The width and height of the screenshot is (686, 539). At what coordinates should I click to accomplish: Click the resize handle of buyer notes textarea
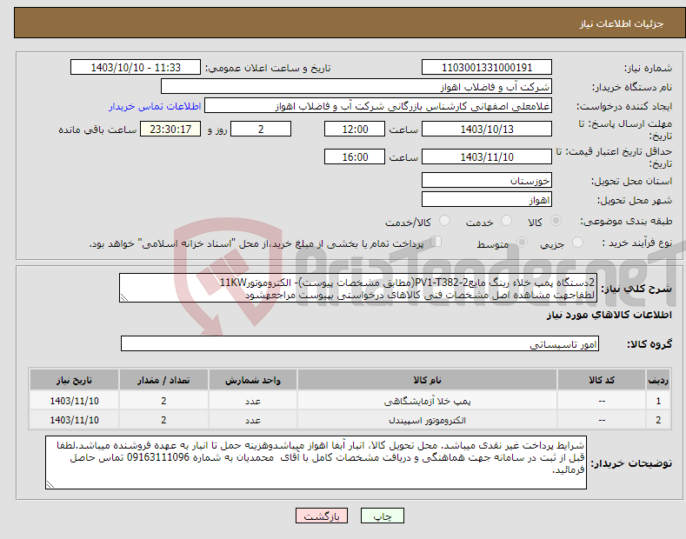tap(50, 484)
